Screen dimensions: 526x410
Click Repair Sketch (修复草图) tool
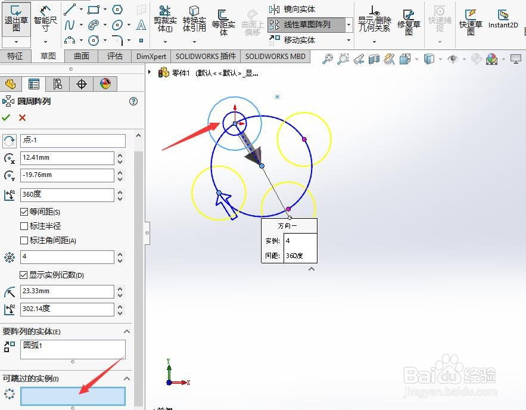tap(409, 22)
